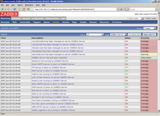The height and width of the screenshot is (116, 160).
Task: Switch to the Reports tab
Action: [x=26, y=18]
